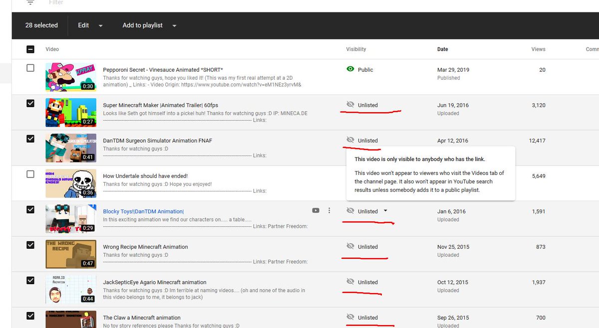Uncheck Super Minecraft Maker video checkbox
Viewport: 599px width, 328px height.
[x=30, y=103]
